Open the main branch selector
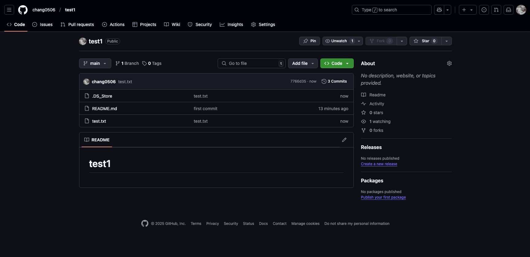 95,63
